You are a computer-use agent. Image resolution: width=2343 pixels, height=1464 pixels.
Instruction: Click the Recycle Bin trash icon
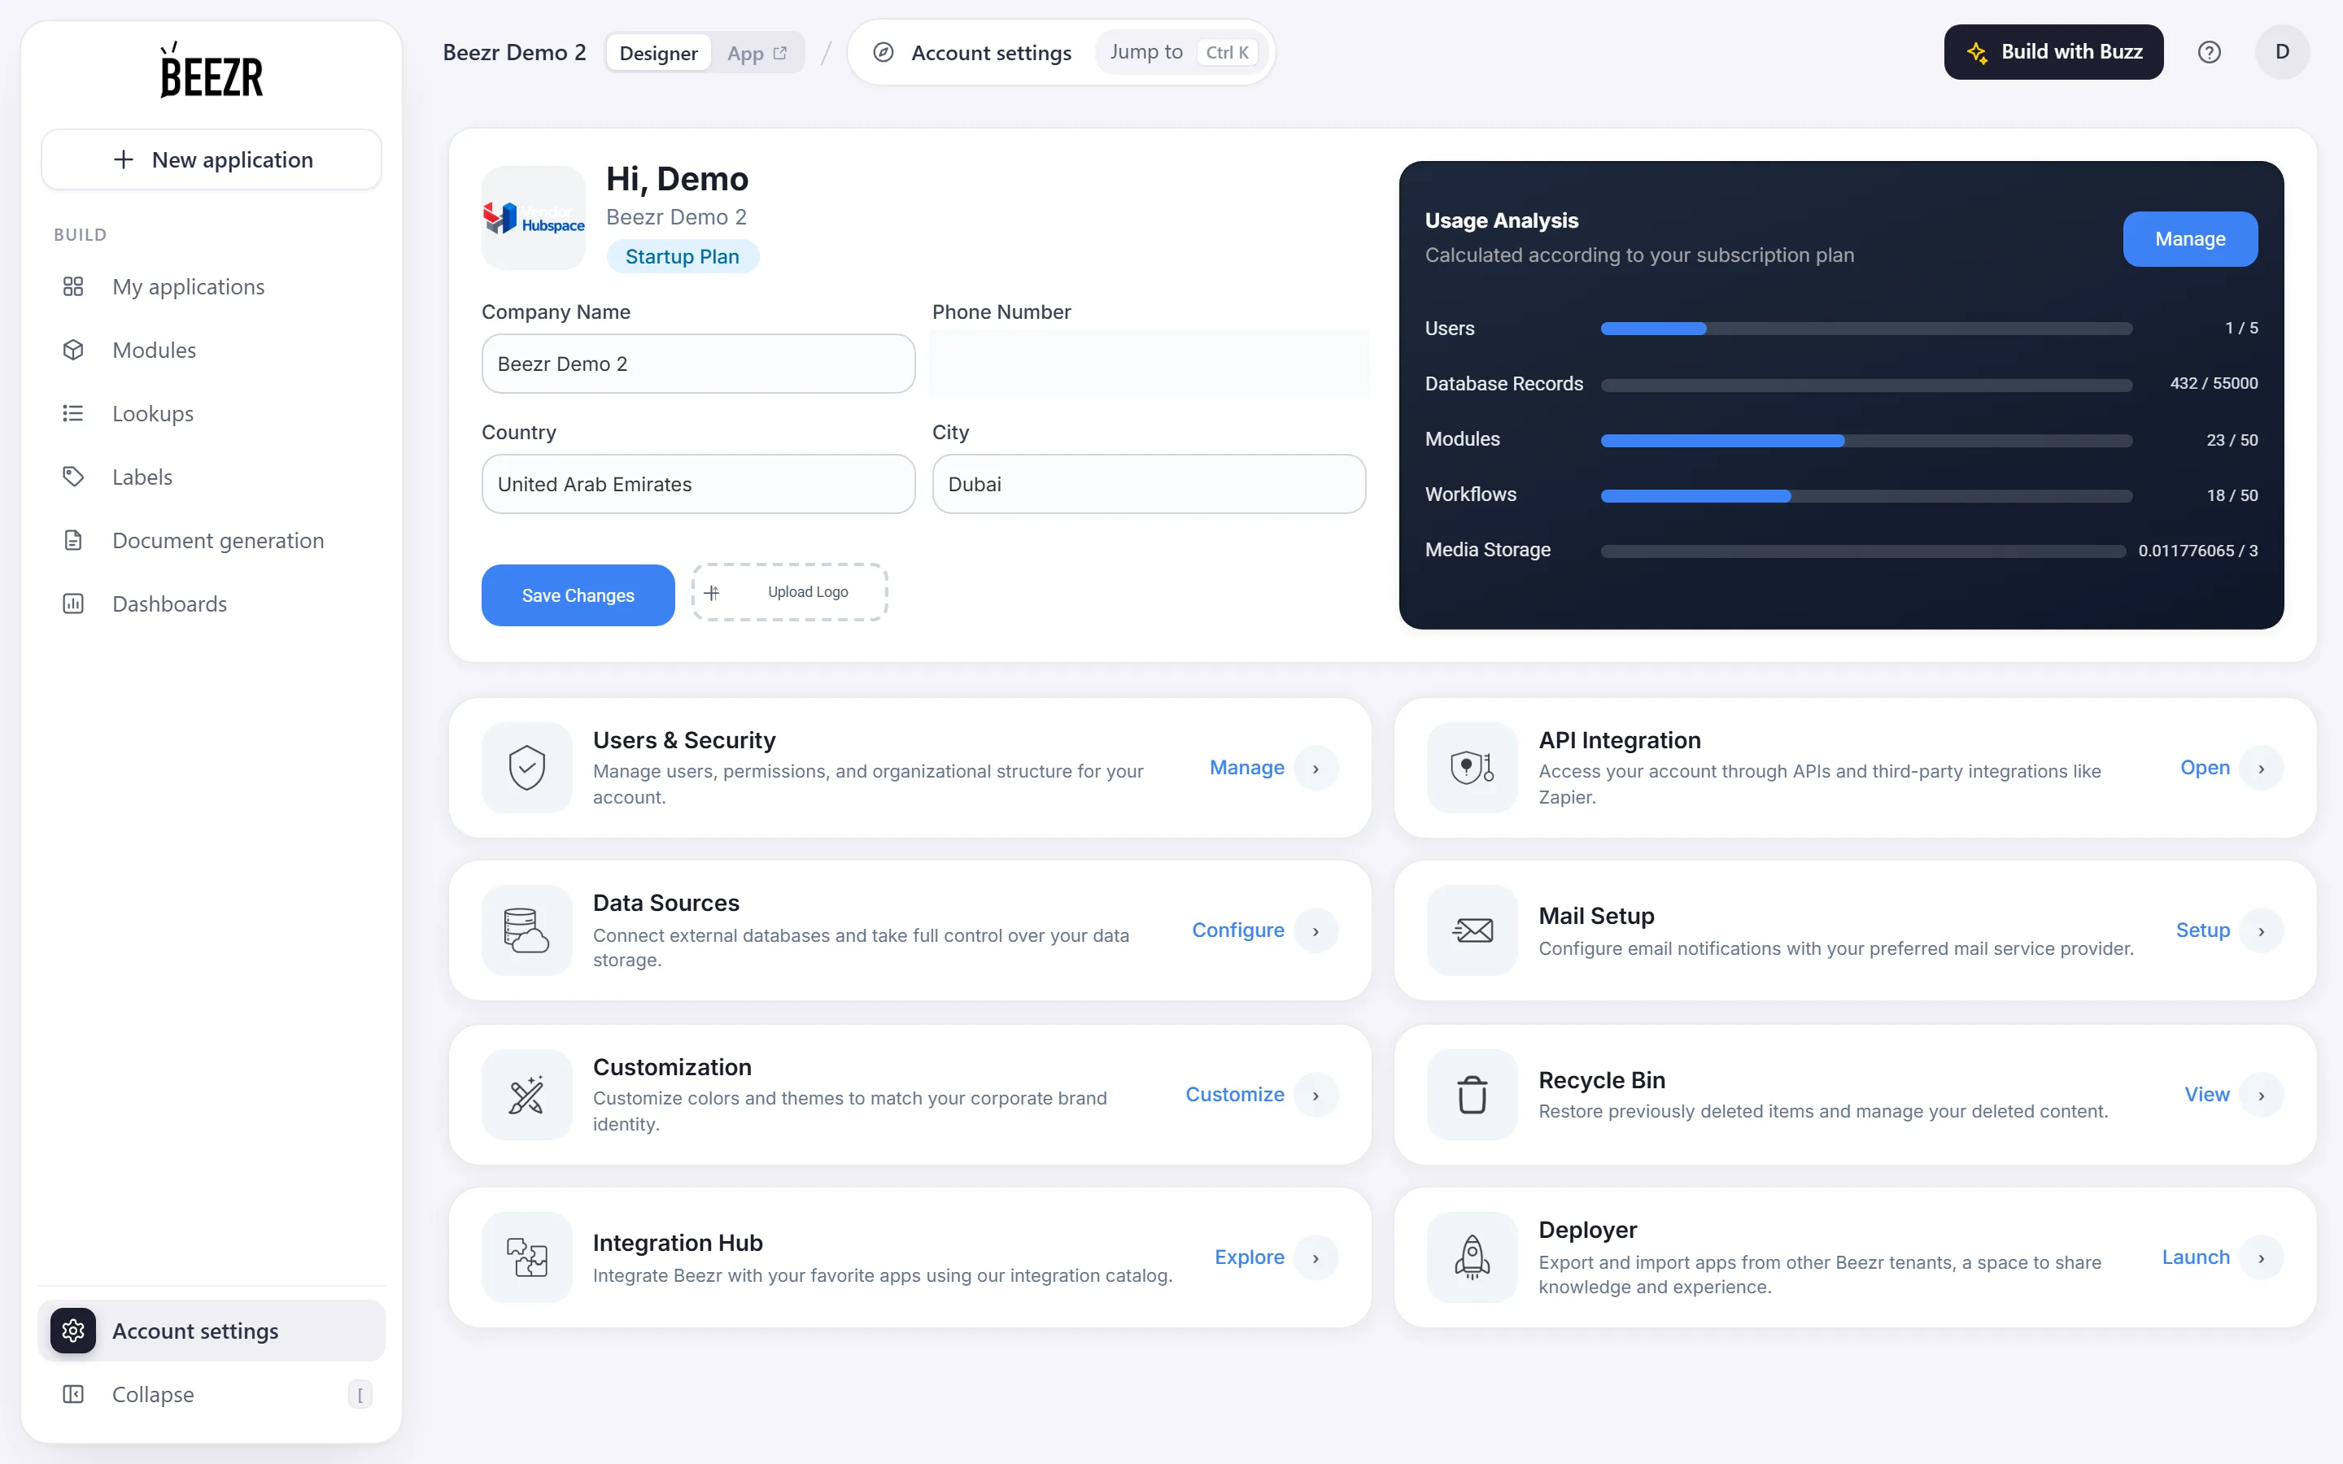coord(1472,1094)
